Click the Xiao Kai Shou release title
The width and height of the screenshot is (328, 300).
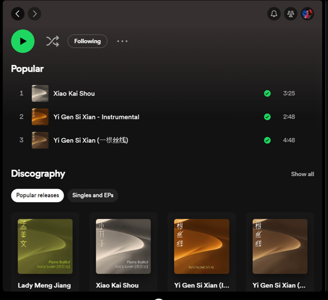pyautogui.click(x=117, y=285)
